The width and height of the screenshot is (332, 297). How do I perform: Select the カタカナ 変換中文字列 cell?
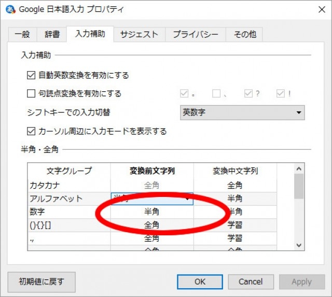pos(235,185)
